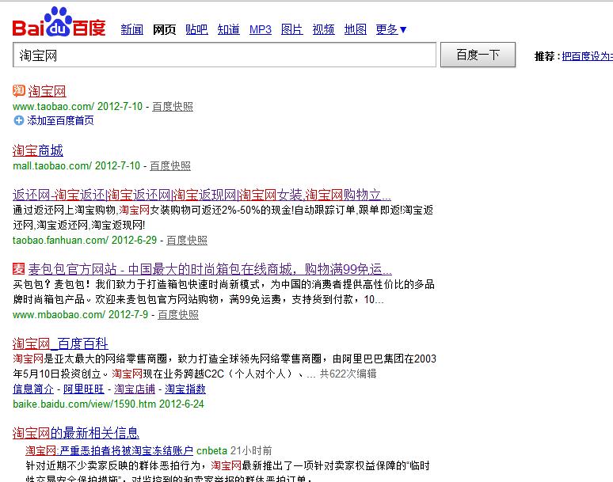Image resolution: width=613 pixels, height=482 pixels.
Task: Click the orange Taobao favicon icon
Action: pyautogui.click(x=19, y=91)
